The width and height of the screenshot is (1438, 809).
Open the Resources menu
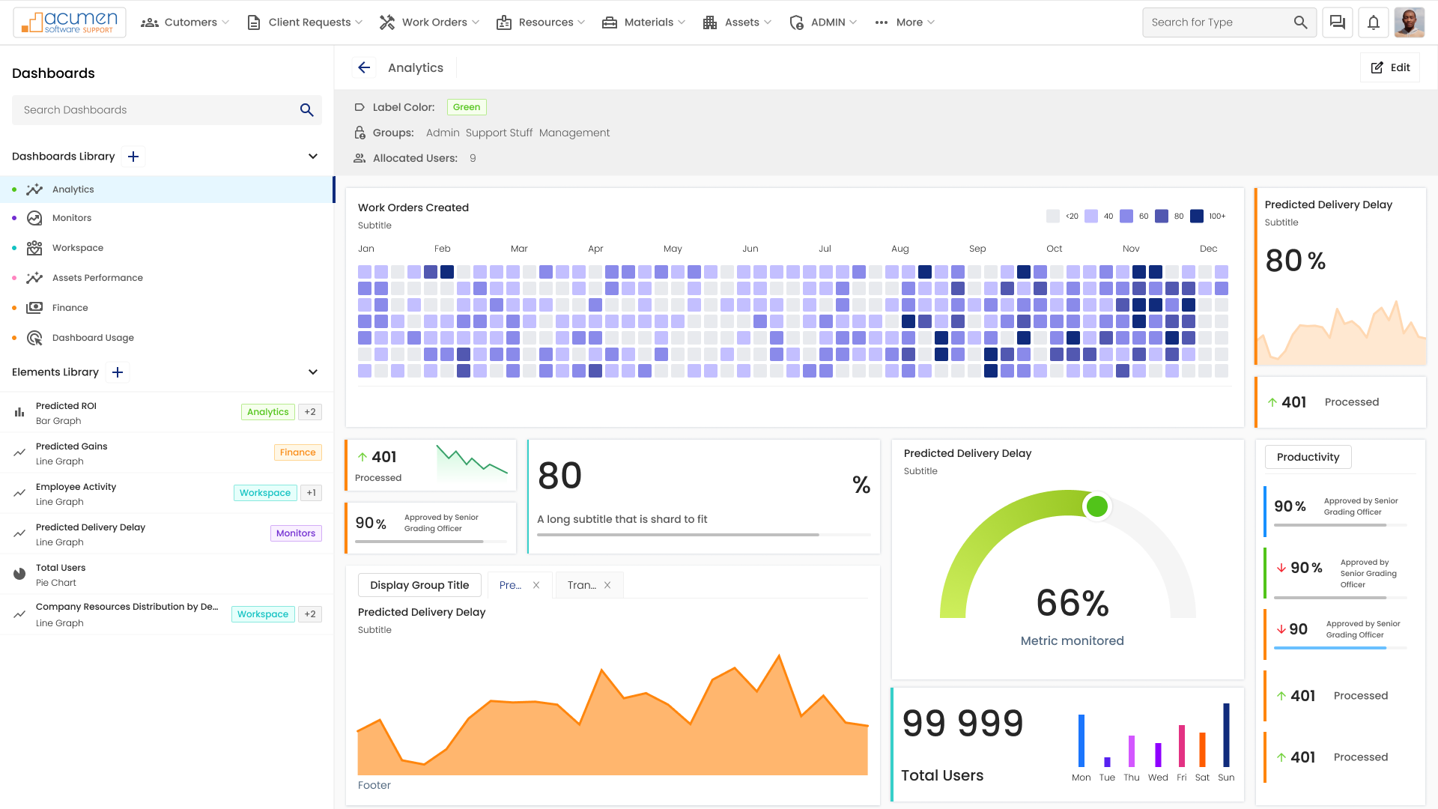(541, 22)
